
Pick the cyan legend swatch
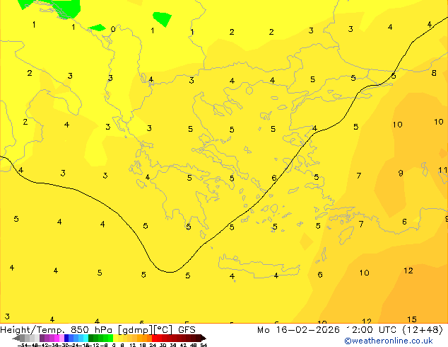(86, 338)
